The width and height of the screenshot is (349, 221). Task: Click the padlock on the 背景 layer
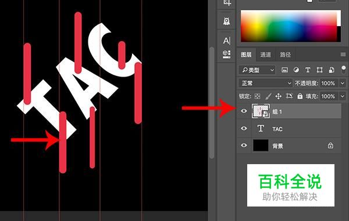point(330,146)
